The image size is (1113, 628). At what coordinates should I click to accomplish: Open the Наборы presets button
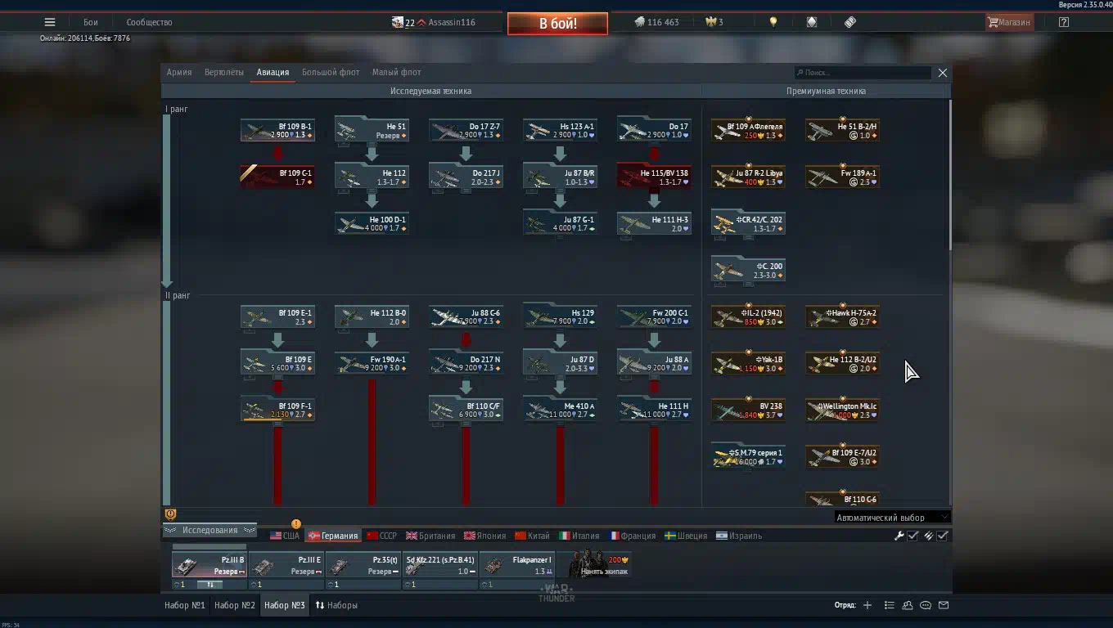click(x=336, y=605)
